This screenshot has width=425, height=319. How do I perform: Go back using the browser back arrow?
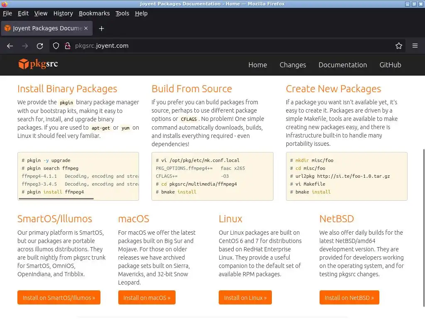click(x=10, y=46)
